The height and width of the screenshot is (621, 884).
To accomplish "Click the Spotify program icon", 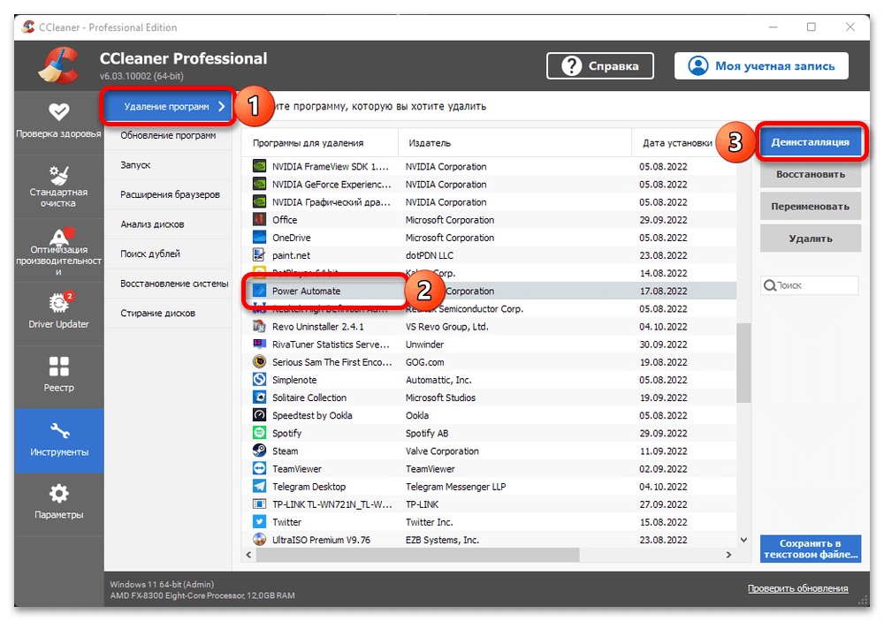I will [x=259, y=433].
